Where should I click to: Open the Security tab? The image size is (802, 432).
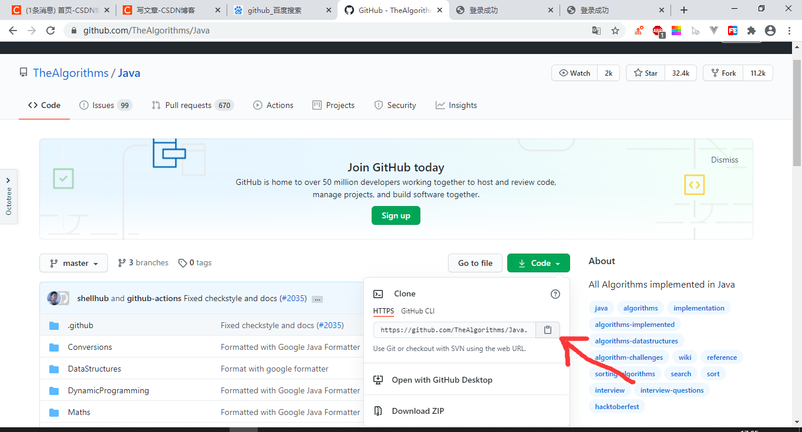tap(395, 105)
